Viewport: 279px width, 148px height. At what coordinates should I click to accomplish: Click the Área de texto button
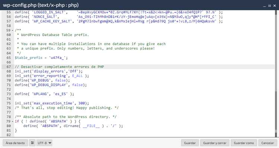(x=15, y=143)
